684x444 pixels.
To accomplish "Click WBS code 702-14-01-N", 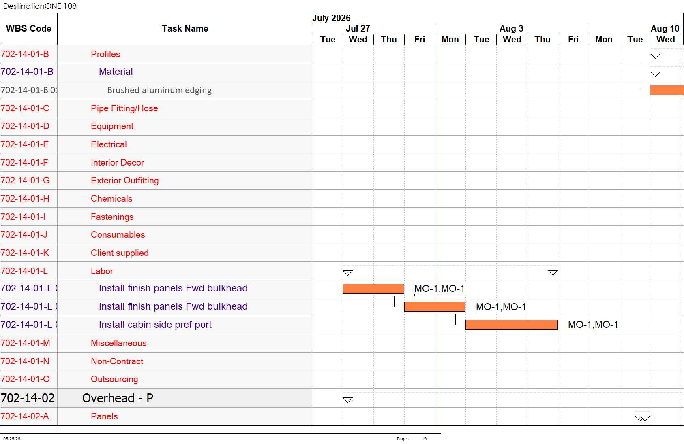I will [x=25, y=361].
